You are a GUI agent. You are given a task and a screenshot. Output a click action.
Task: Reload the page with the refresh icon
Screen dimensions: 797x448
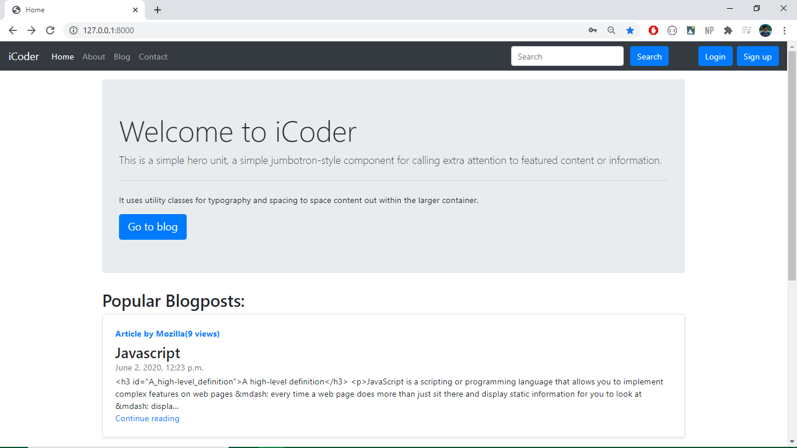(x=50, y=30)
